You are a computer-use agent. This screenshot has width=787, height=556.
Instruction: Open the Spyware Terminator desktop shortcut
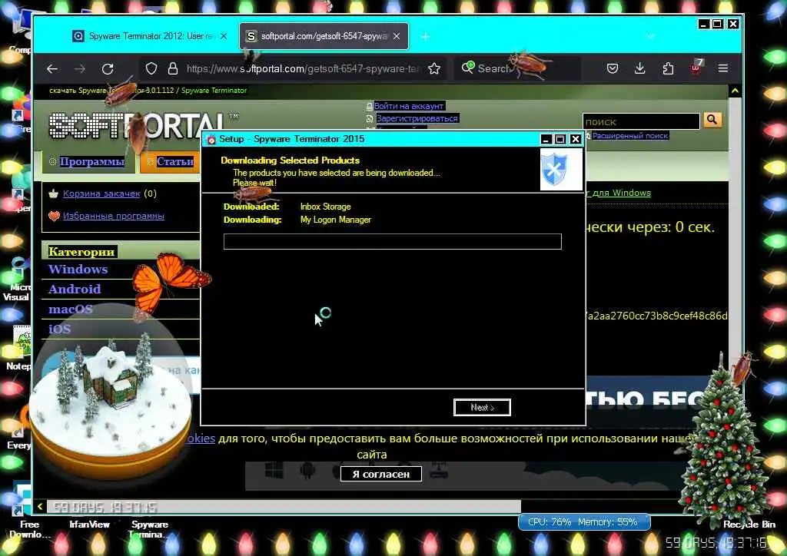149,529
